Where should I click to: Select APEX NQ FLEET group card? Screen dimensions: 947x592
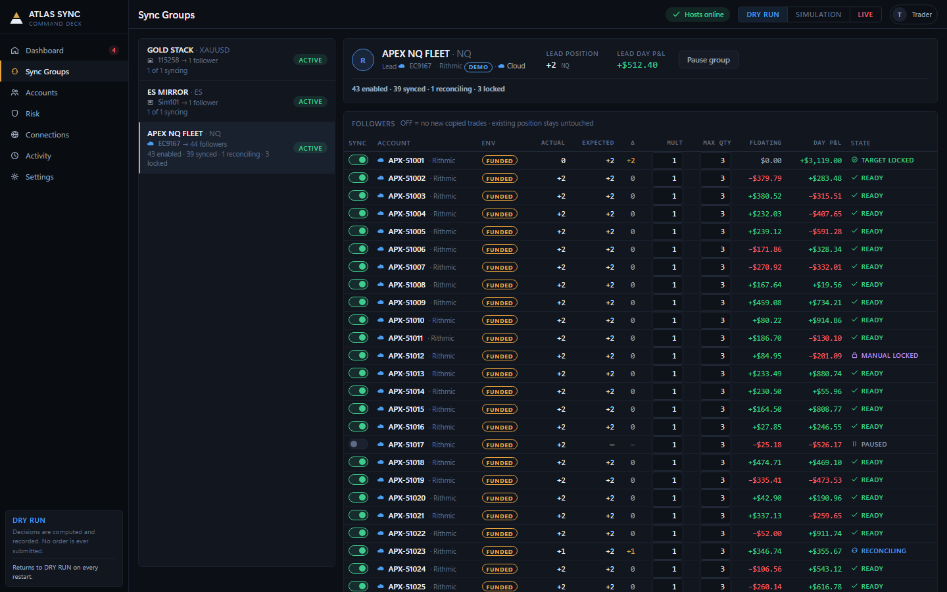click(237, 148)
